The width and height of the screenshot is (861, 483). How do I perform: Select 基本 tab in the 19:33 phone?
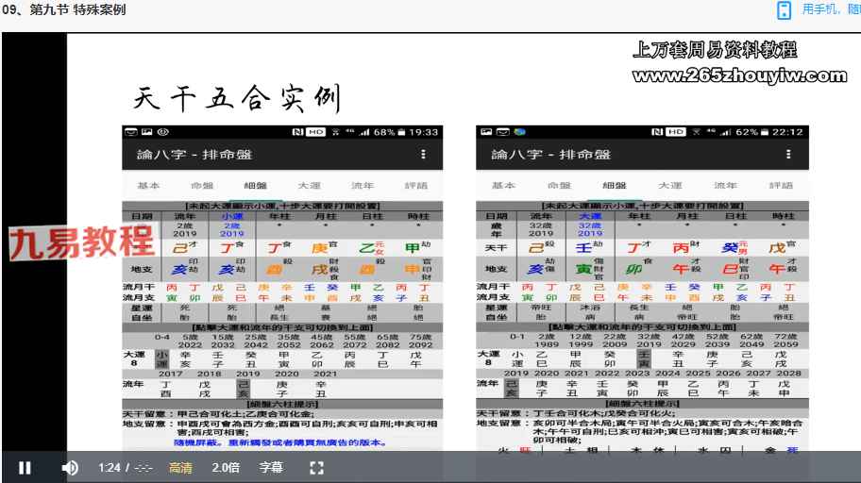click(148, 186)
